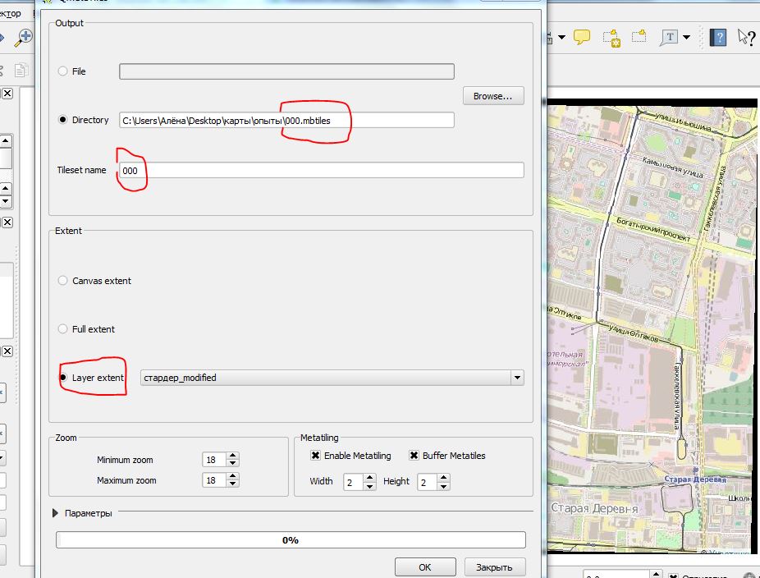Click the Browse... button
Image resolution: width=760 pixels, height=578 pixels.
pos(492,96)
